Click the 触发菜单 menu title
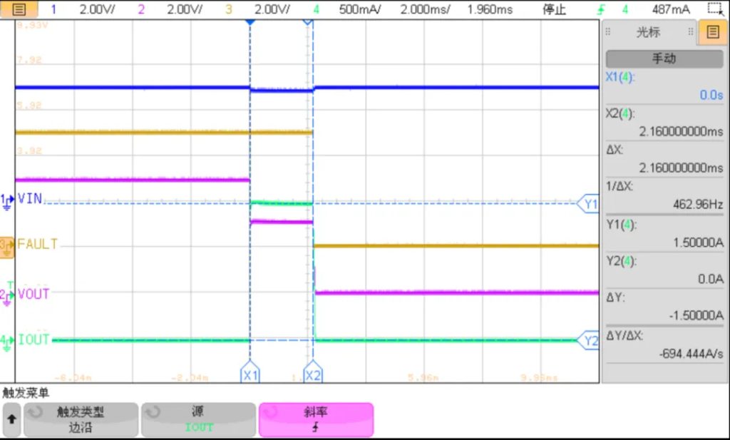 [25, 393]
